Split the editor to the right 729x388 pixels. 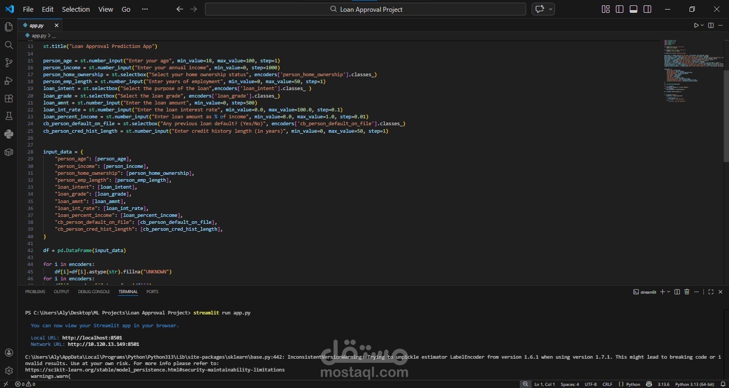[x=711, y=25]
